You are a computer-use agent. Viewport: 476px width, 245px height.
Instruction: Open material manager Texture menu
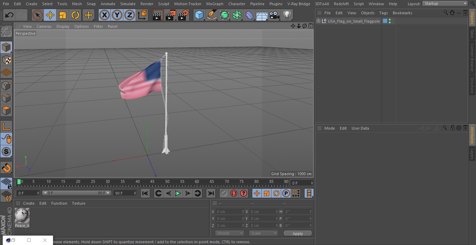point(78,203)
